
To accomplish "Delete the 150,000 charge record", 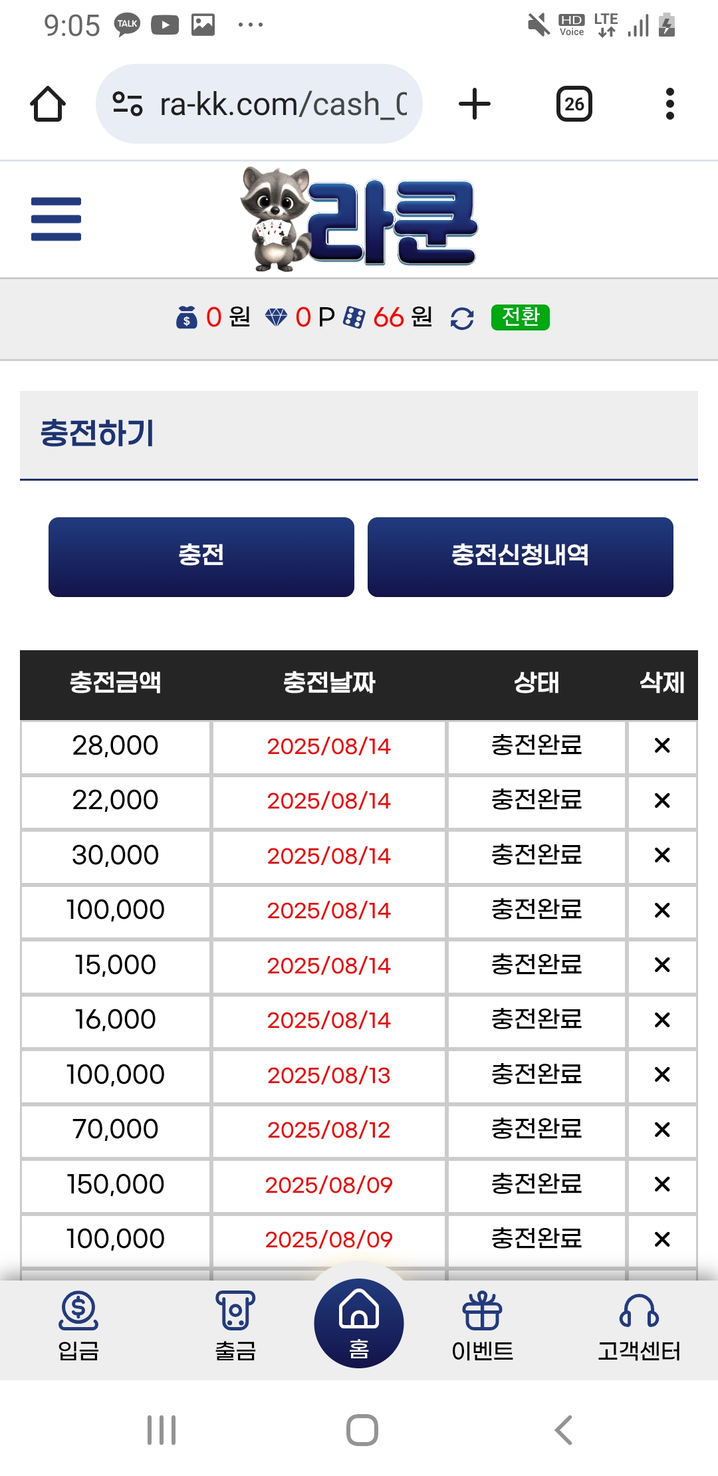I will 662,1184.
